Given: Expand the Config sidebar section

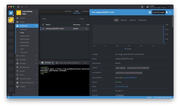Looking at the screenshot, I should click(x=36, y=56).
